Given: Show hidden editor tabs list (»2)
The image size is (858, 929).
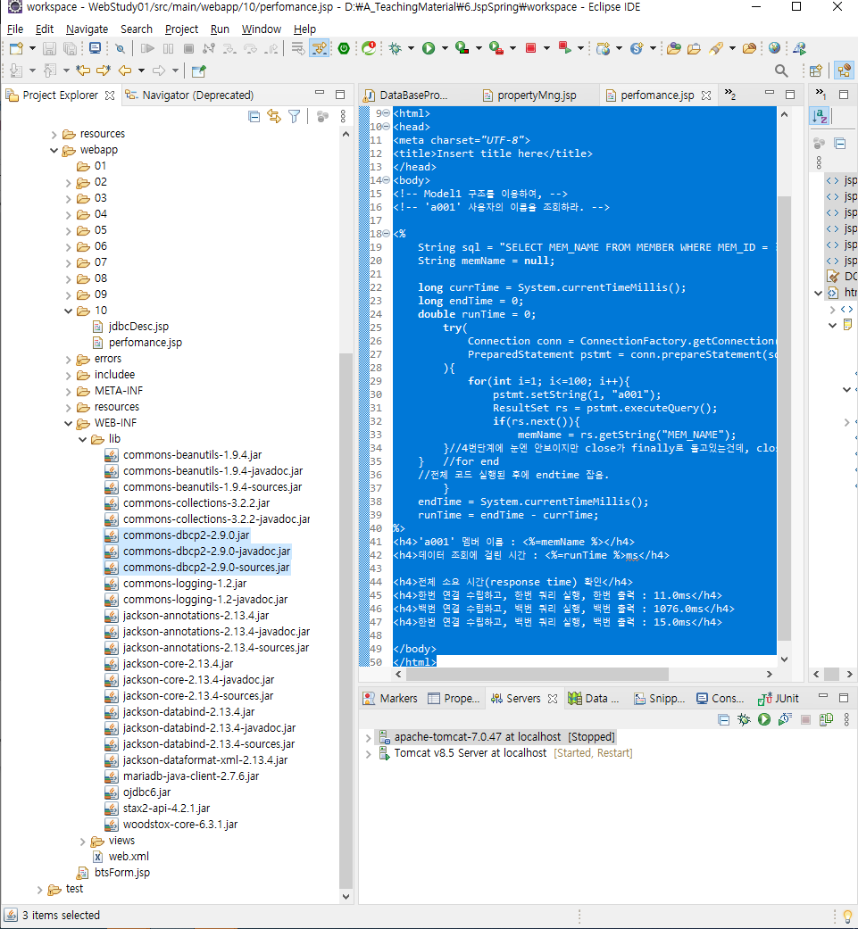Looking at the screenshot, I should point(730,95).
